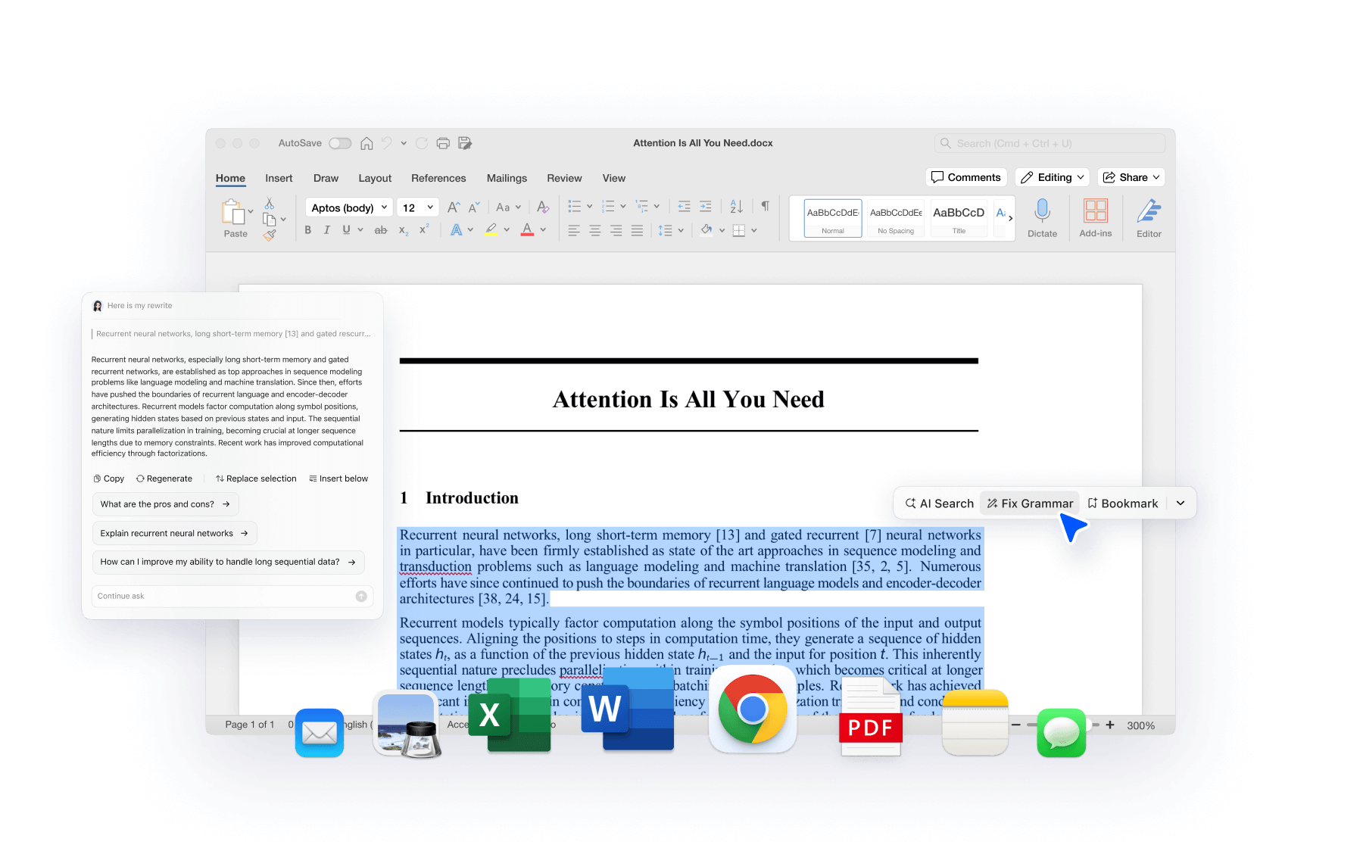Open the Editor tool
The height and width of the screenshot is (848, 1363).
pyautogui.click(x=1149, y=218)
